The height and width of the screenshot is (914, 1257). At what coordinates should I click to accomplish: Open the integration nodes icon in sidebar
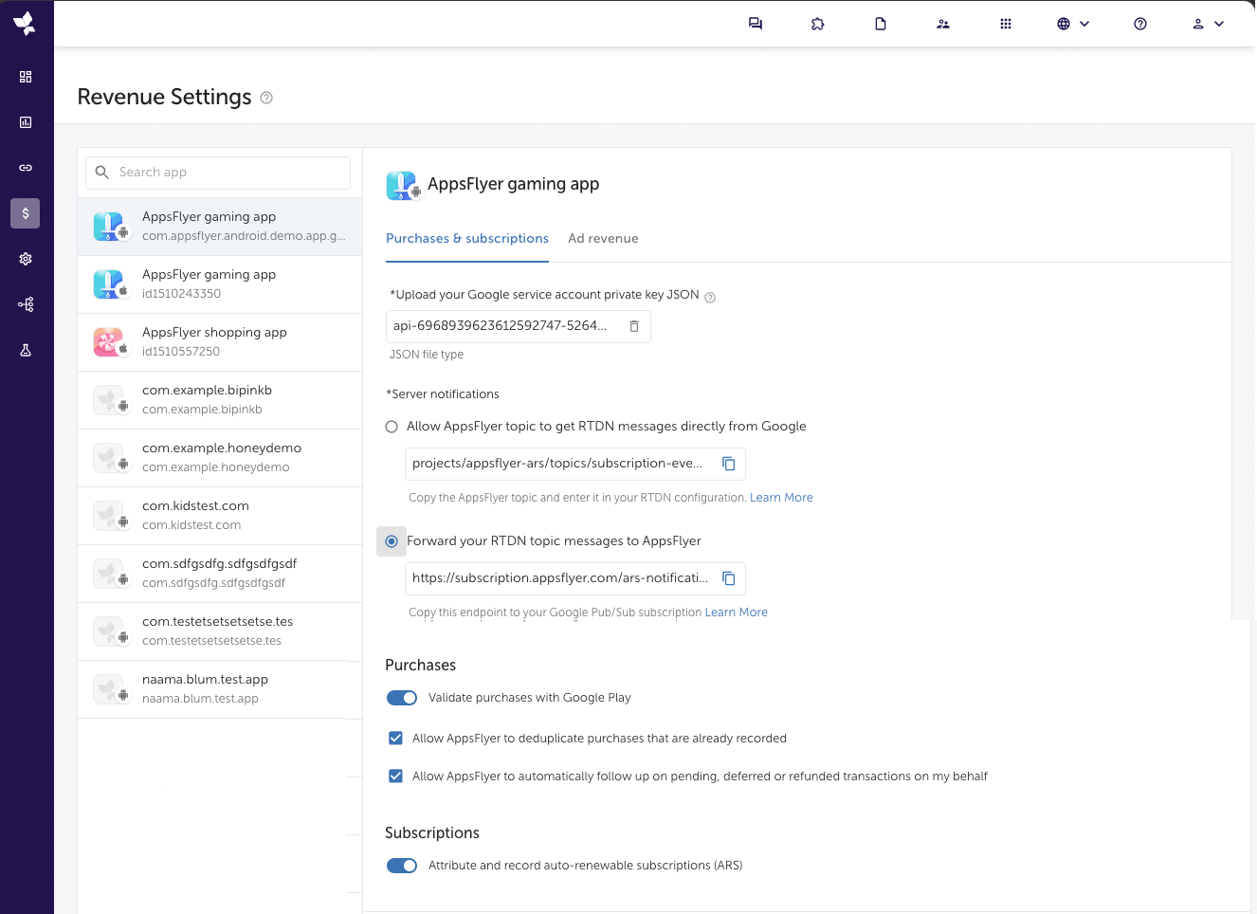click(26, 304)
